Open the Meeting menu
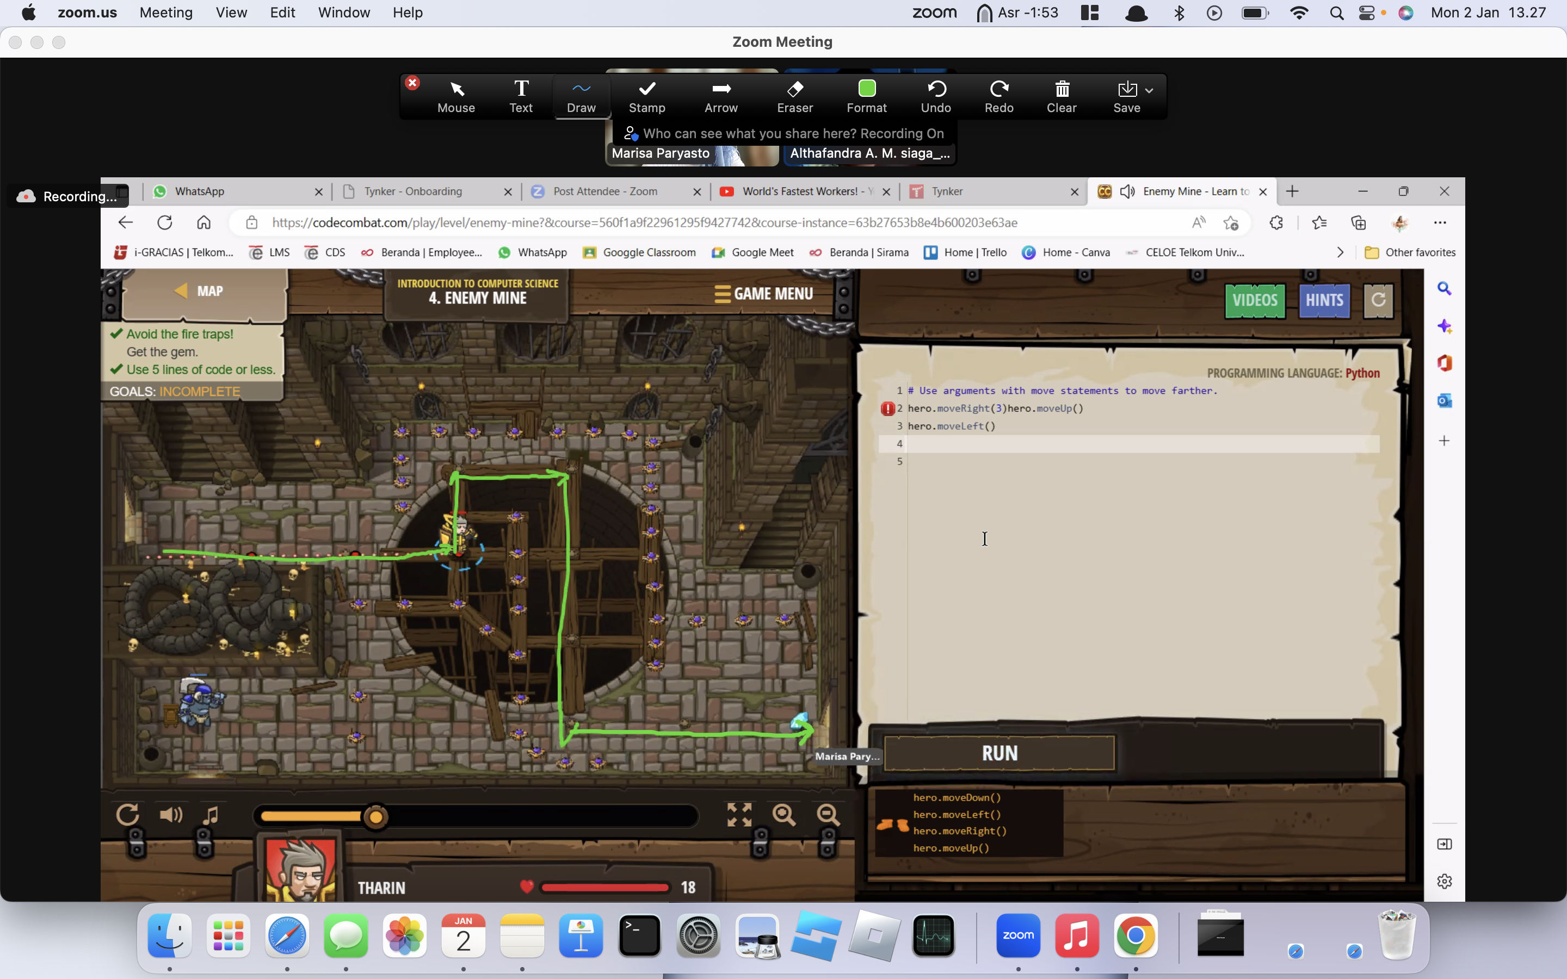The image size is (1567, 979). click(x=166, y=13)
